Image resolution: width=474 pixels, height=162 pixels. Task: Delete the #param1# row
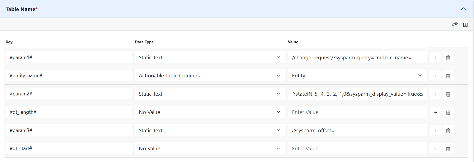(448, 58)
